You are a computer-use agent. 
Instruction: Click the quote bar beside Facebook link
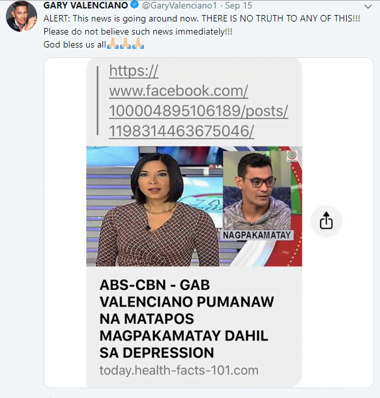(x=98, y=100)
